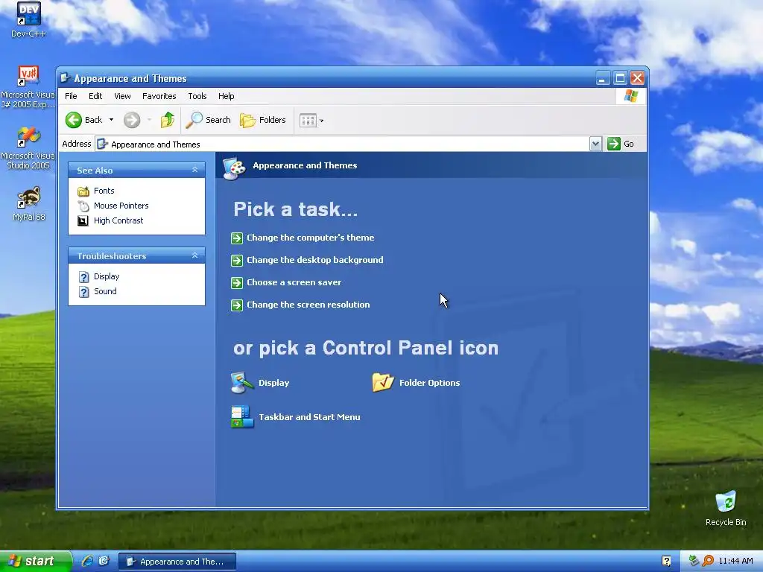
Task: Minimize the Appearance and Themes window
Action: click(602, 77)
